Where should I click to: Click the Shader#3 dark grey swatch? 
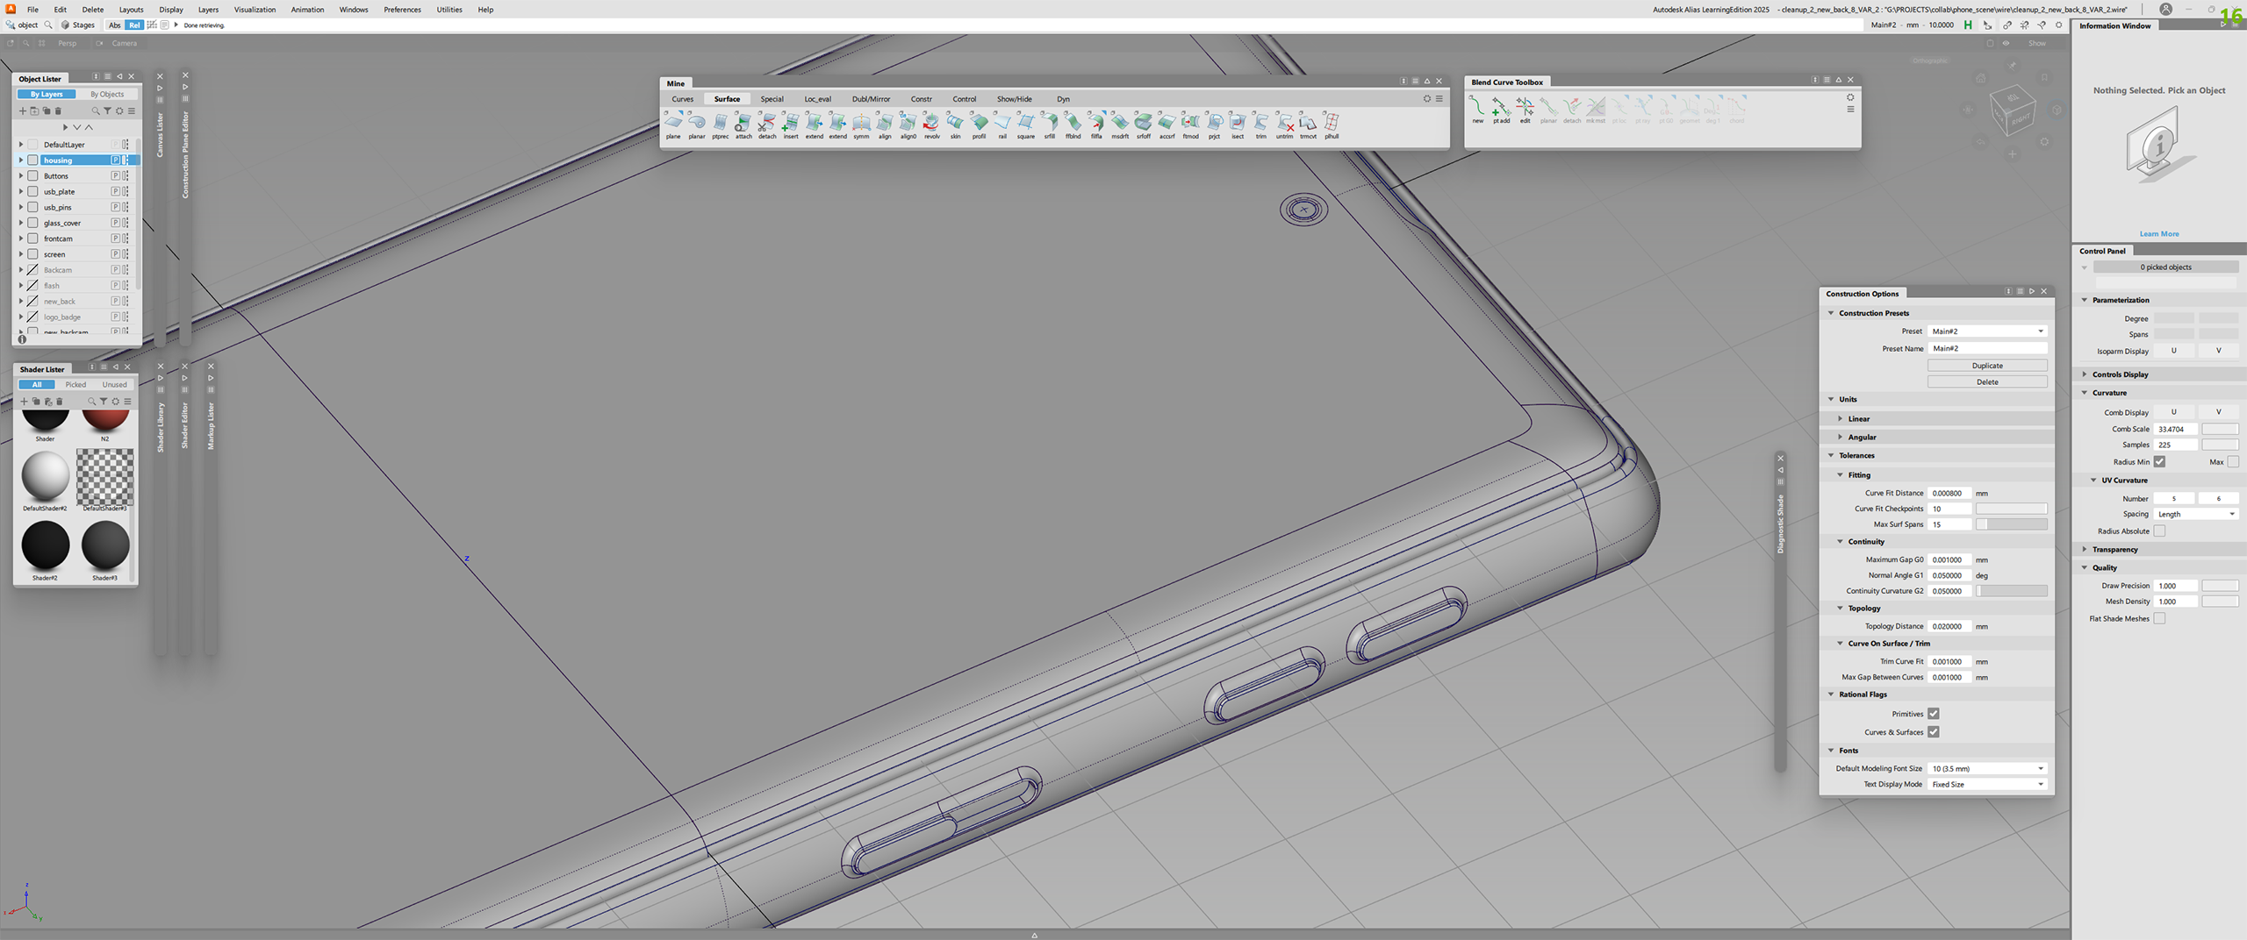105,545
